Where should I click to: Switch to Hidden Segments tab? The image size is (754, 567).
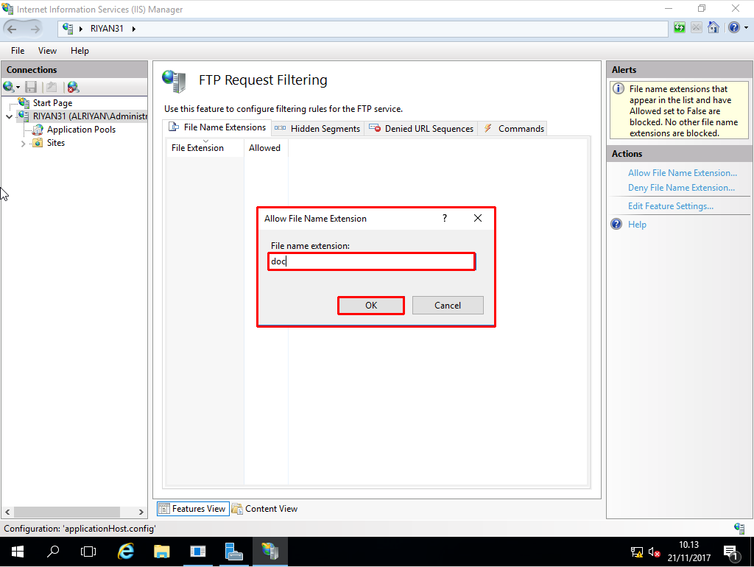point(317,128)
